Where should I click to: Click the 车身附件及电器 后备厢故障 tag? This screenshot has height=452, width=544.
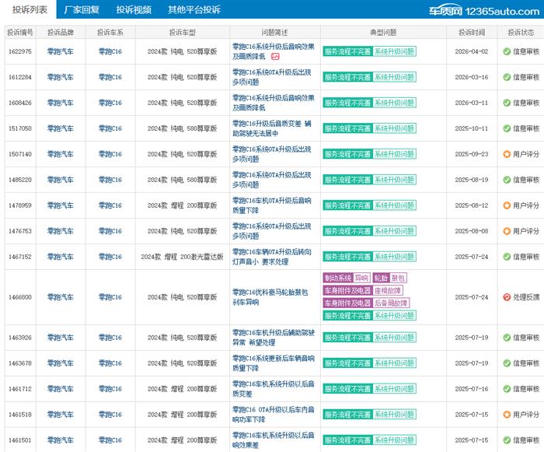[366, 303]
